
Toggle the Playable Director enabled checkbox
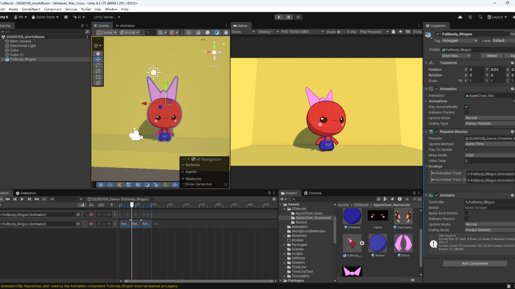tap(436, 132)
